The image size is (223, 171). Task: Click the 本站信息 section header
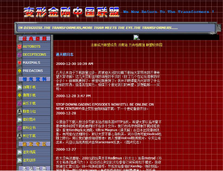pos(34,169)
